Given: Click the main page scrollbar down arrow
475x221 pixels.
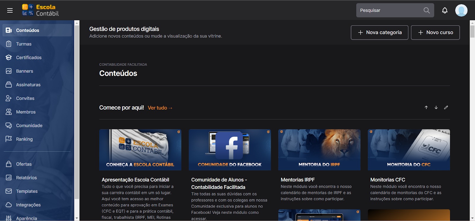Looking at the screenshot, I should click(472, 218).
